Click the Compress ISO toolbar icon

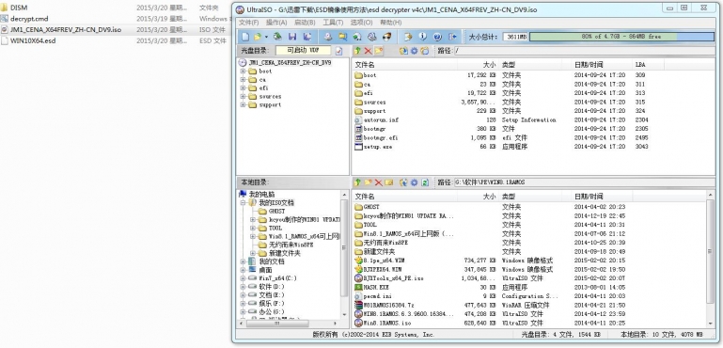(342, 37)
